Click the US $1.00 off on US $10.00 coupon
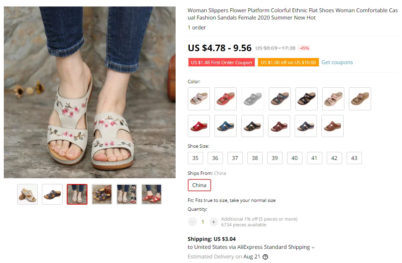 pyautogui.click(x=288, y=63)
